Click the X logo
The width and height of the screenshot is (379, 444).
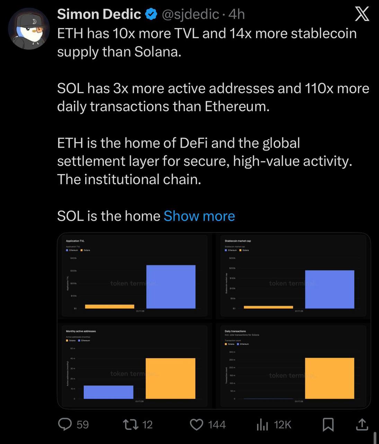coord(362,15)
